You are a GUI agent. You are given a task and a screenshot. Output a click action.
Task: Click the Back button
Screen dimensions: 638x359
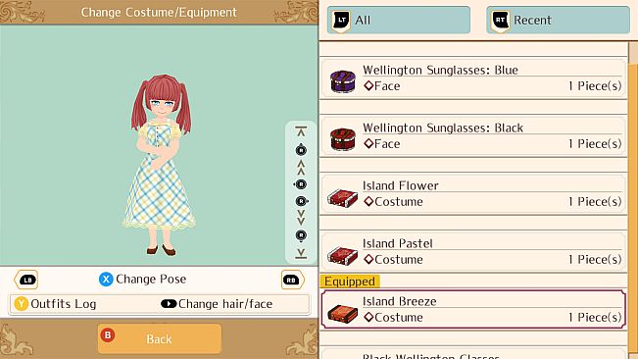[x=160, y=338]
